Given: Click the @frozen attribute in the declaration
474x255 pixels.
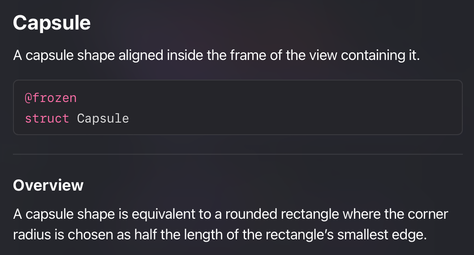Looking at the screenshot, I should [x=51, y=98].
